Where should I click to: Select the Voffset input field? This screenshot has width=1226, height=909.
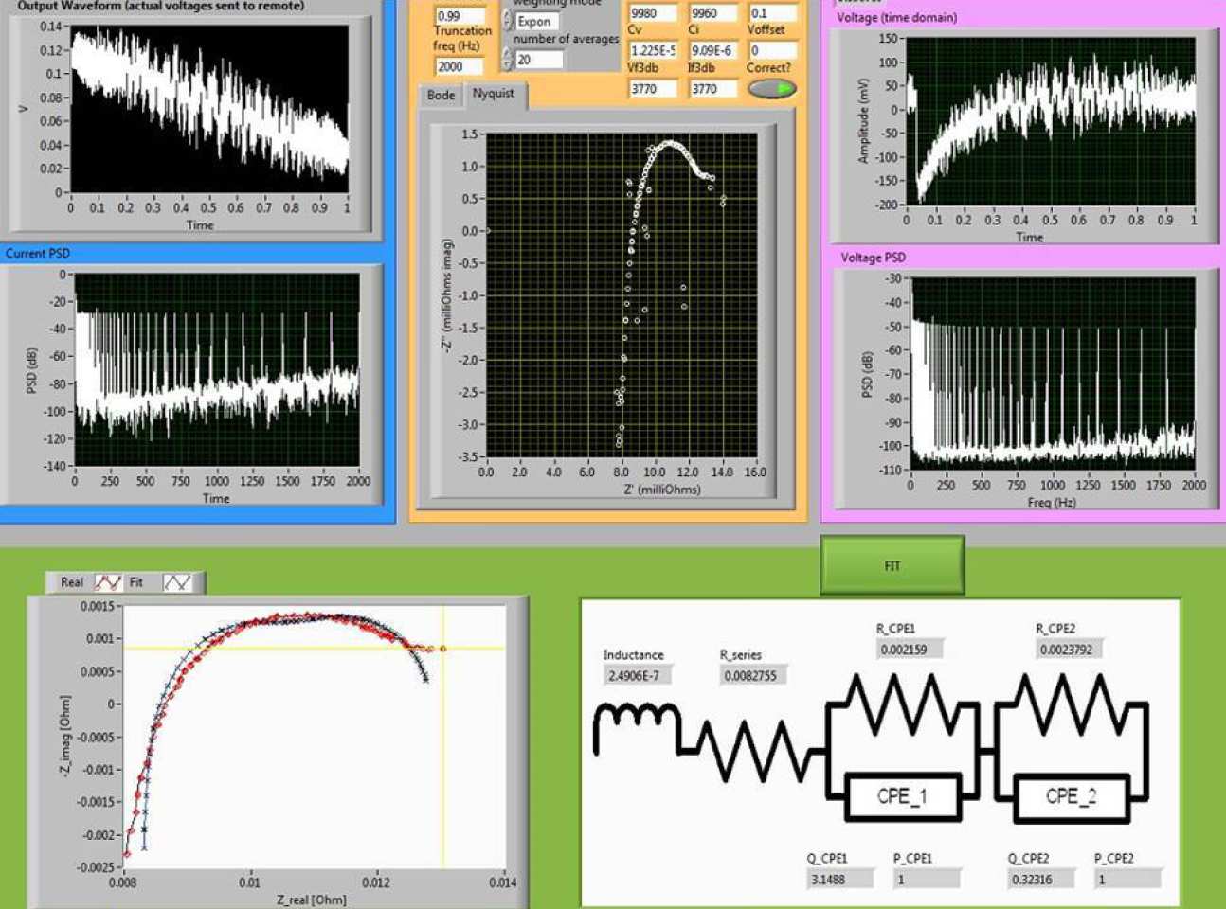(771, 50)
